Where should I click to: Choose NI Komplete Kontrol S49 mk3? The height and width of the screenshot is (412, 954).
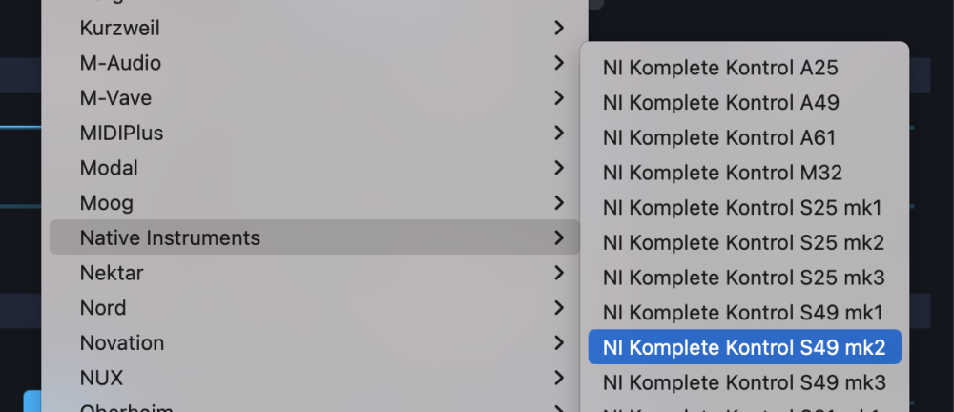coord(745,382)
